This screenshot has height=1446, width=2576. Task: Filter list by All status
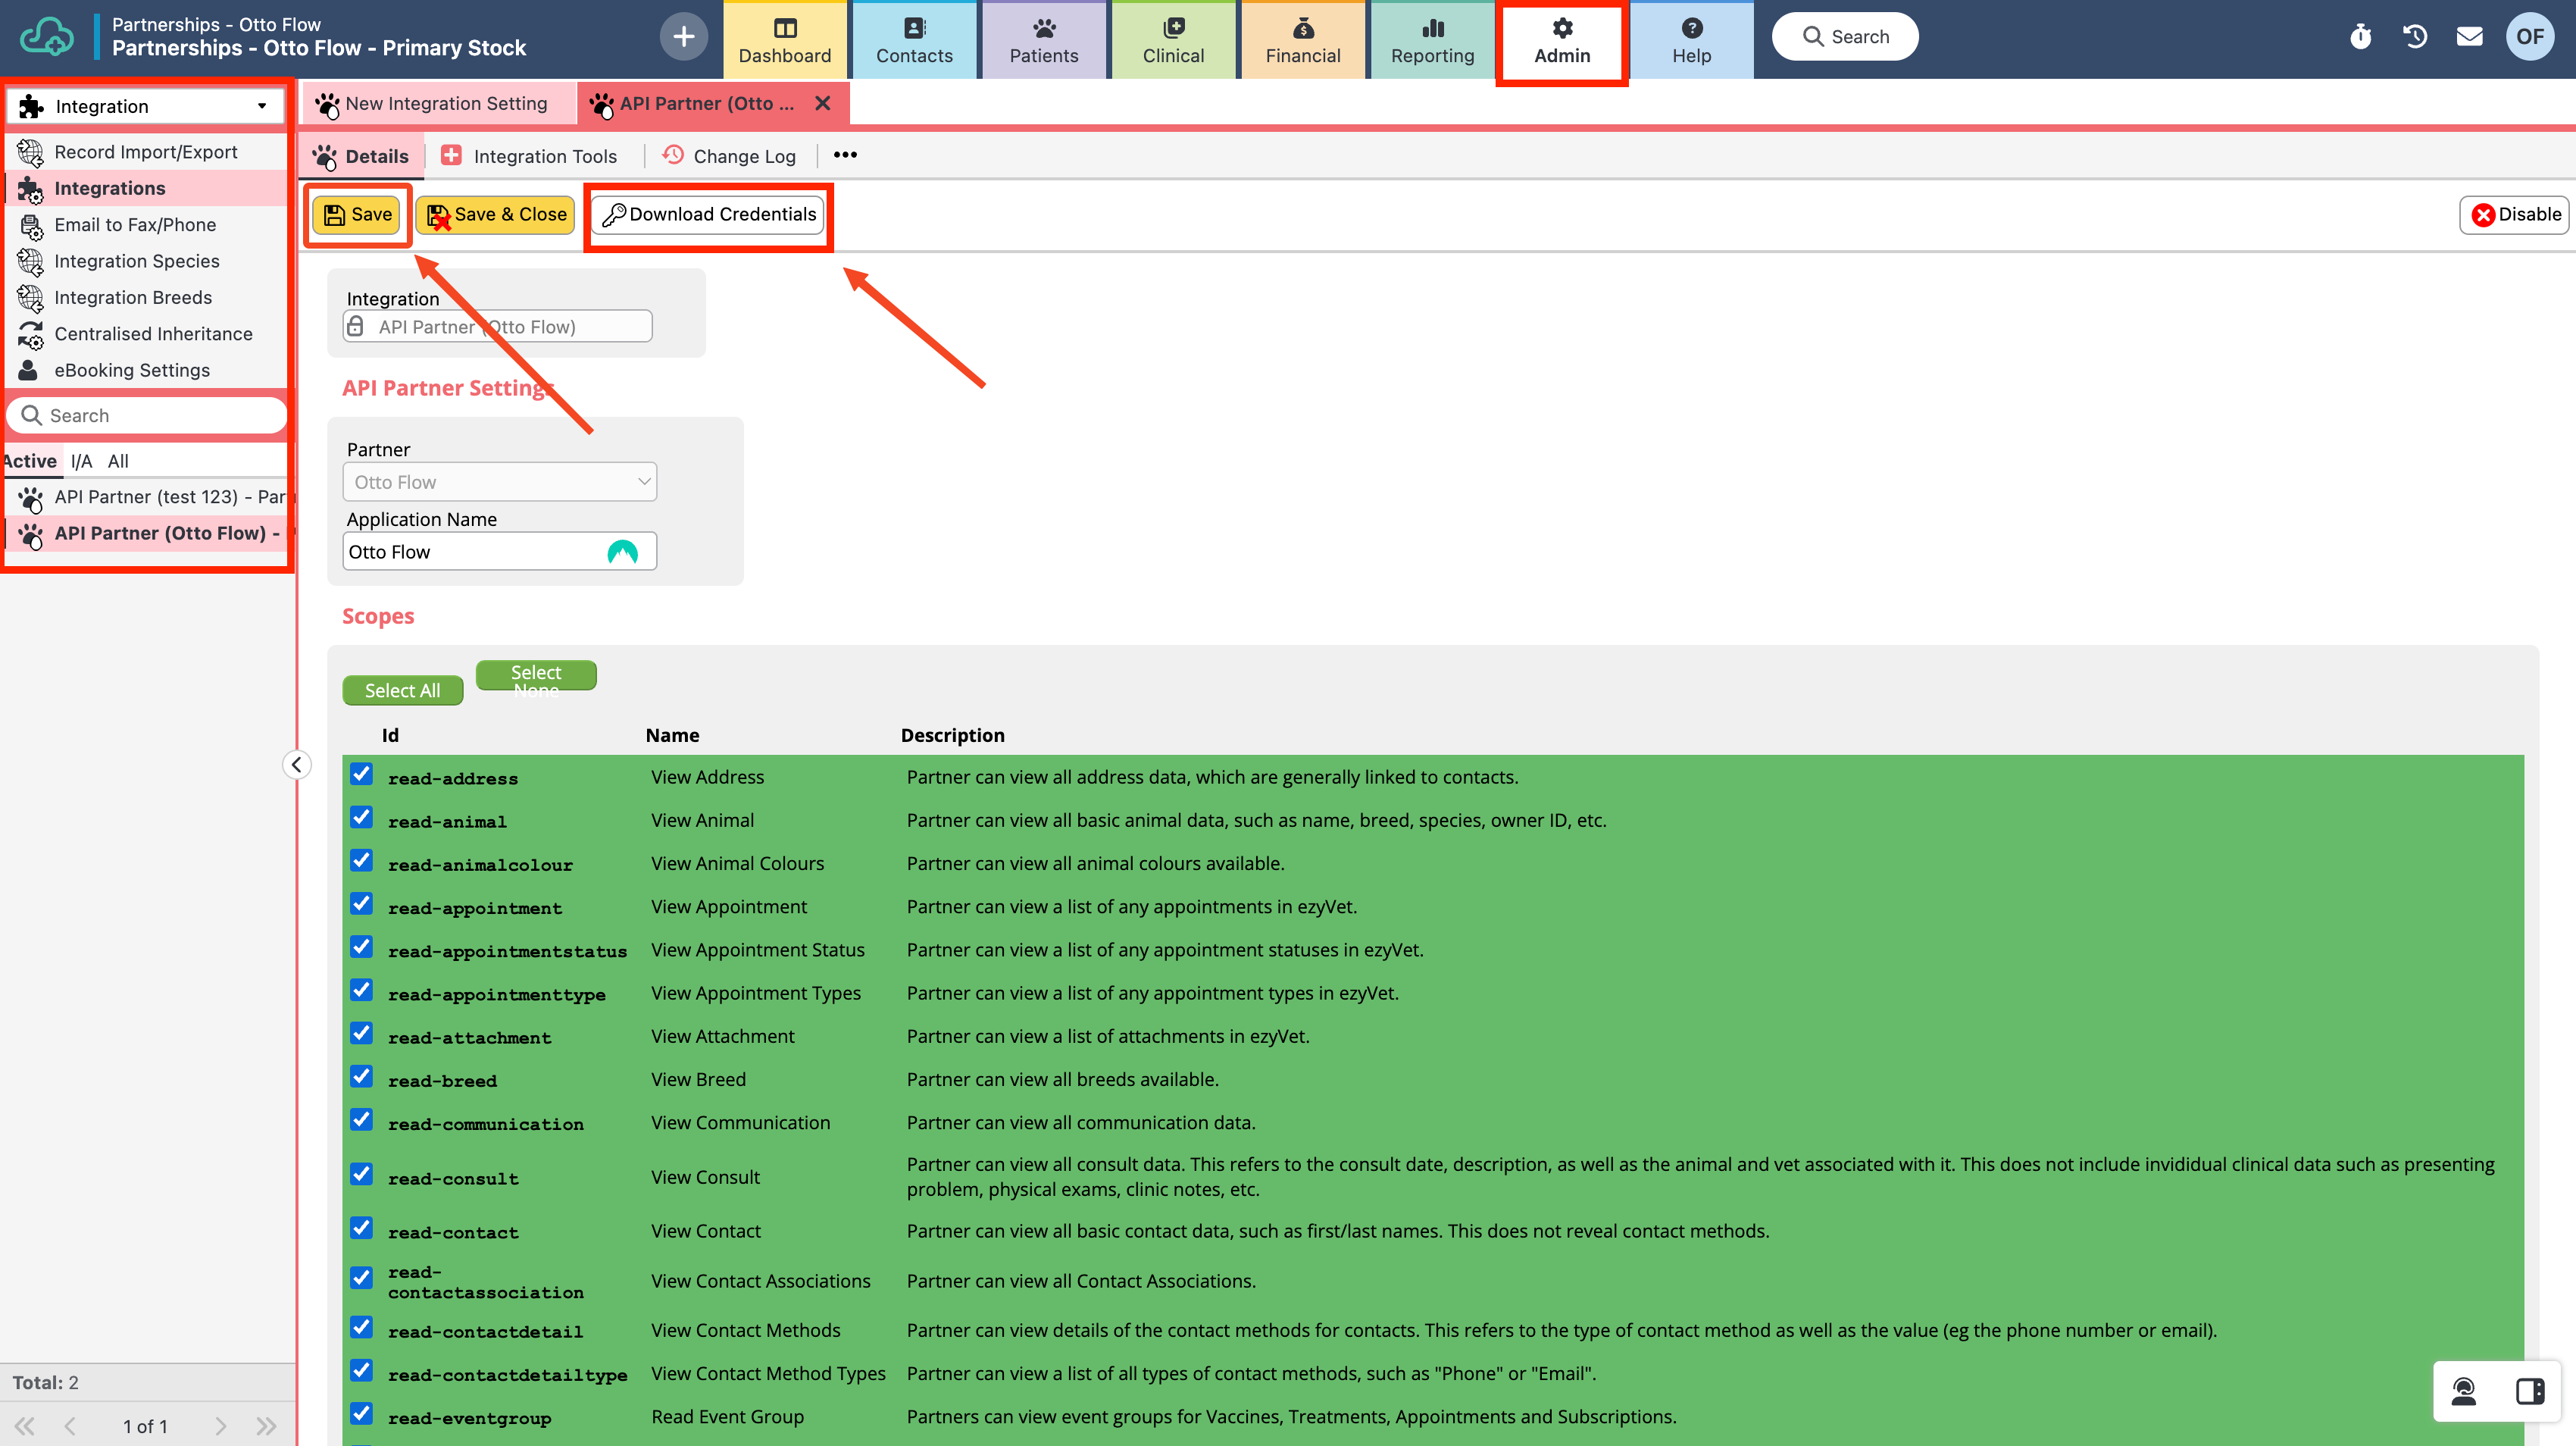click(x=118, y=461)
